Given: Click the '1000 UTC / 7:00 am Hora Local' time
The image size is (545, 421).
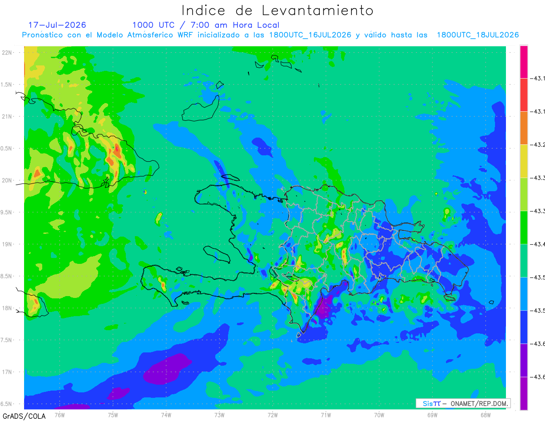Looking at the screenshot, I should tap(206, 25).
